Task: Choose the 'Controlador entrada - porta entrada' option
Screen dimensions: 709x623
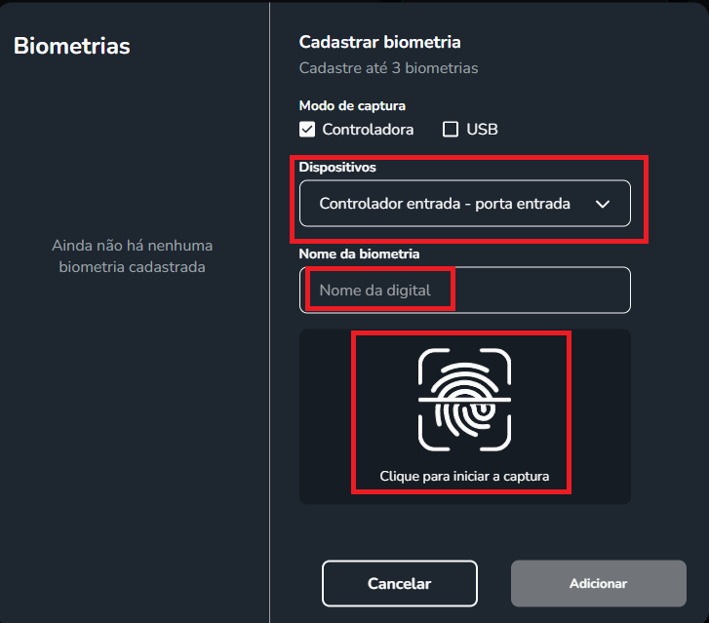Action: (445, 204)
